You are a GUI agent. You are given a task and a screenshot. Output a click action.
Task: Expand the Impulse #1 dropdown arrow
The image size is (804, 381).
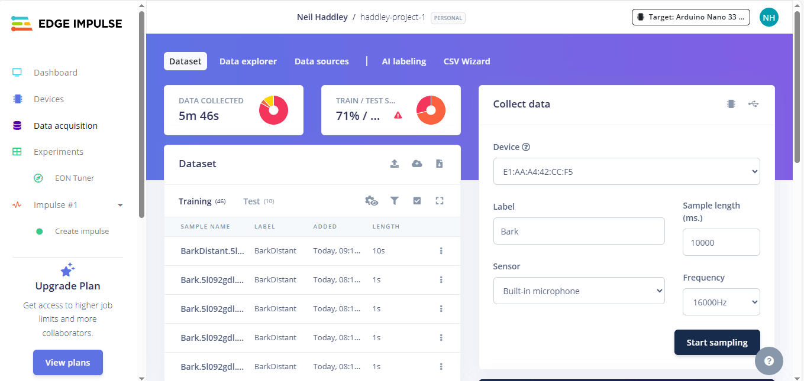(x=121, y=205)
